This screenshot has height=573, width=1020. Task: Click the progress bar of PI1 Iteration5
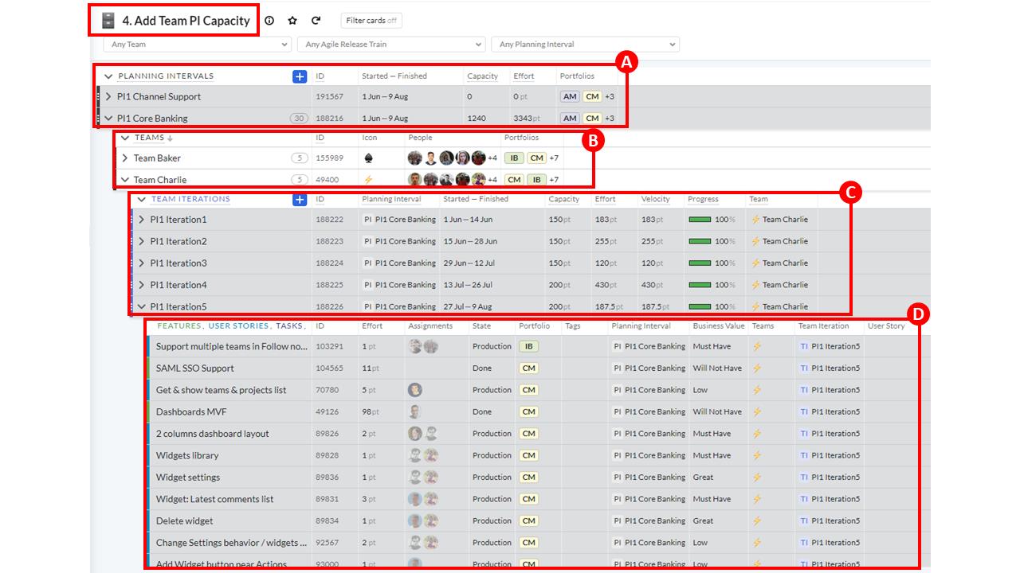700,306
